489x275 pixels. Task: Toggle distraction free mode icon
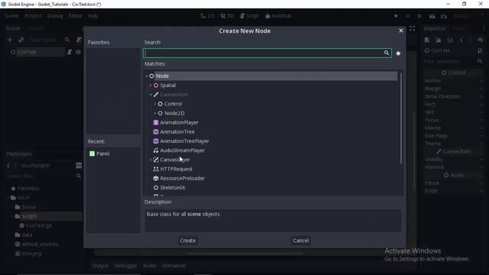click(413, 28)
